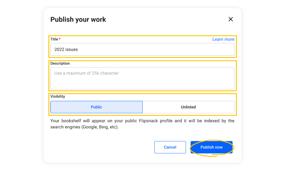285x171 pixels.
Task: Confirm Public visibility for the bookshelf
Action: pyautogui.click(x=96, y=107)
